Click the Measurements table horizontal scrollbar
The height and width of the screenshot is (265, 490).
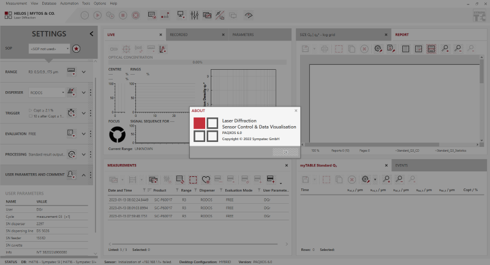point(195,244)
